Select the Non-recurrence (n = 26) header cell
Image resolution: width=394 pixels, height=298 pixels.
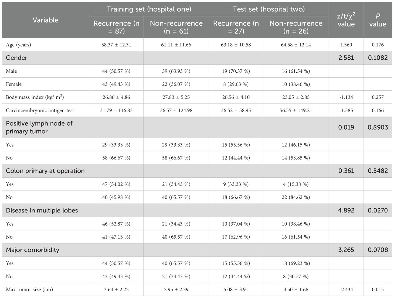296,27
